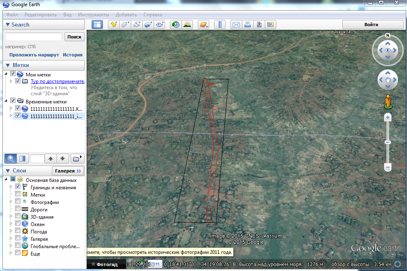407x271 pixels.
Task: Expand the Погода layer tree node
Action: (11, 232)
